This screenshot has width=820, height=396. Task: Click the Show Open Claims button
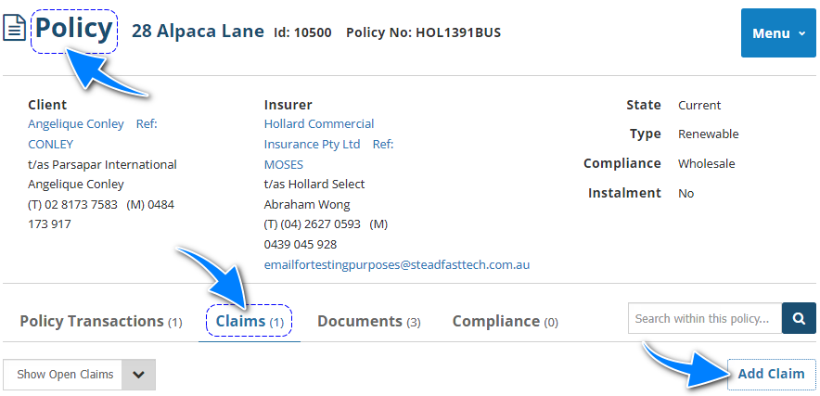tap(65, 375)
